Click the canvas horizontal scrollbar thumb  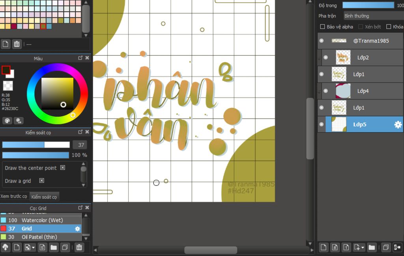tap(211, 250)
